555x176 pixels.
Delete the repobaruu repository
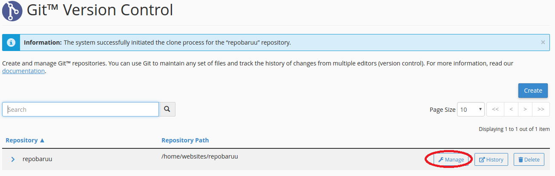click(x=529, y=160)
